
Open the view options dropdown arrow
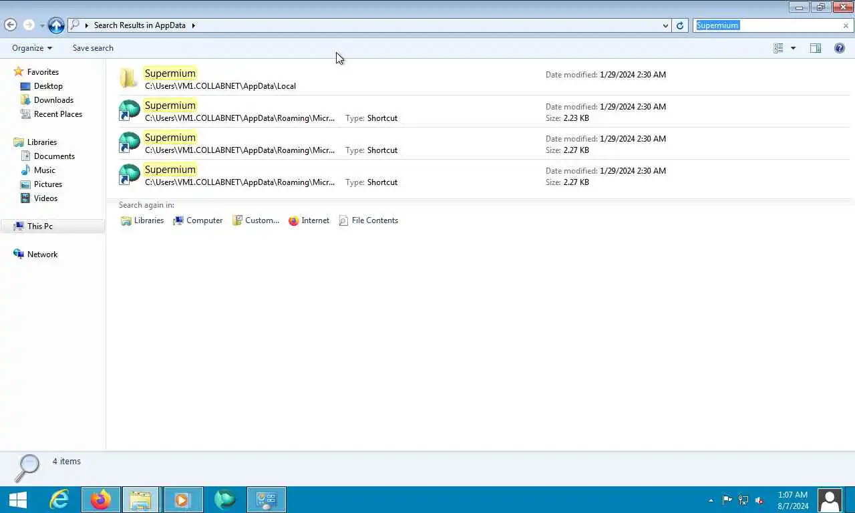point(793,48)
